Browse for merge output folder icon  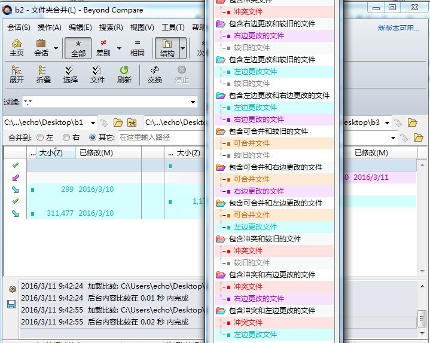[x=418, y=137]
